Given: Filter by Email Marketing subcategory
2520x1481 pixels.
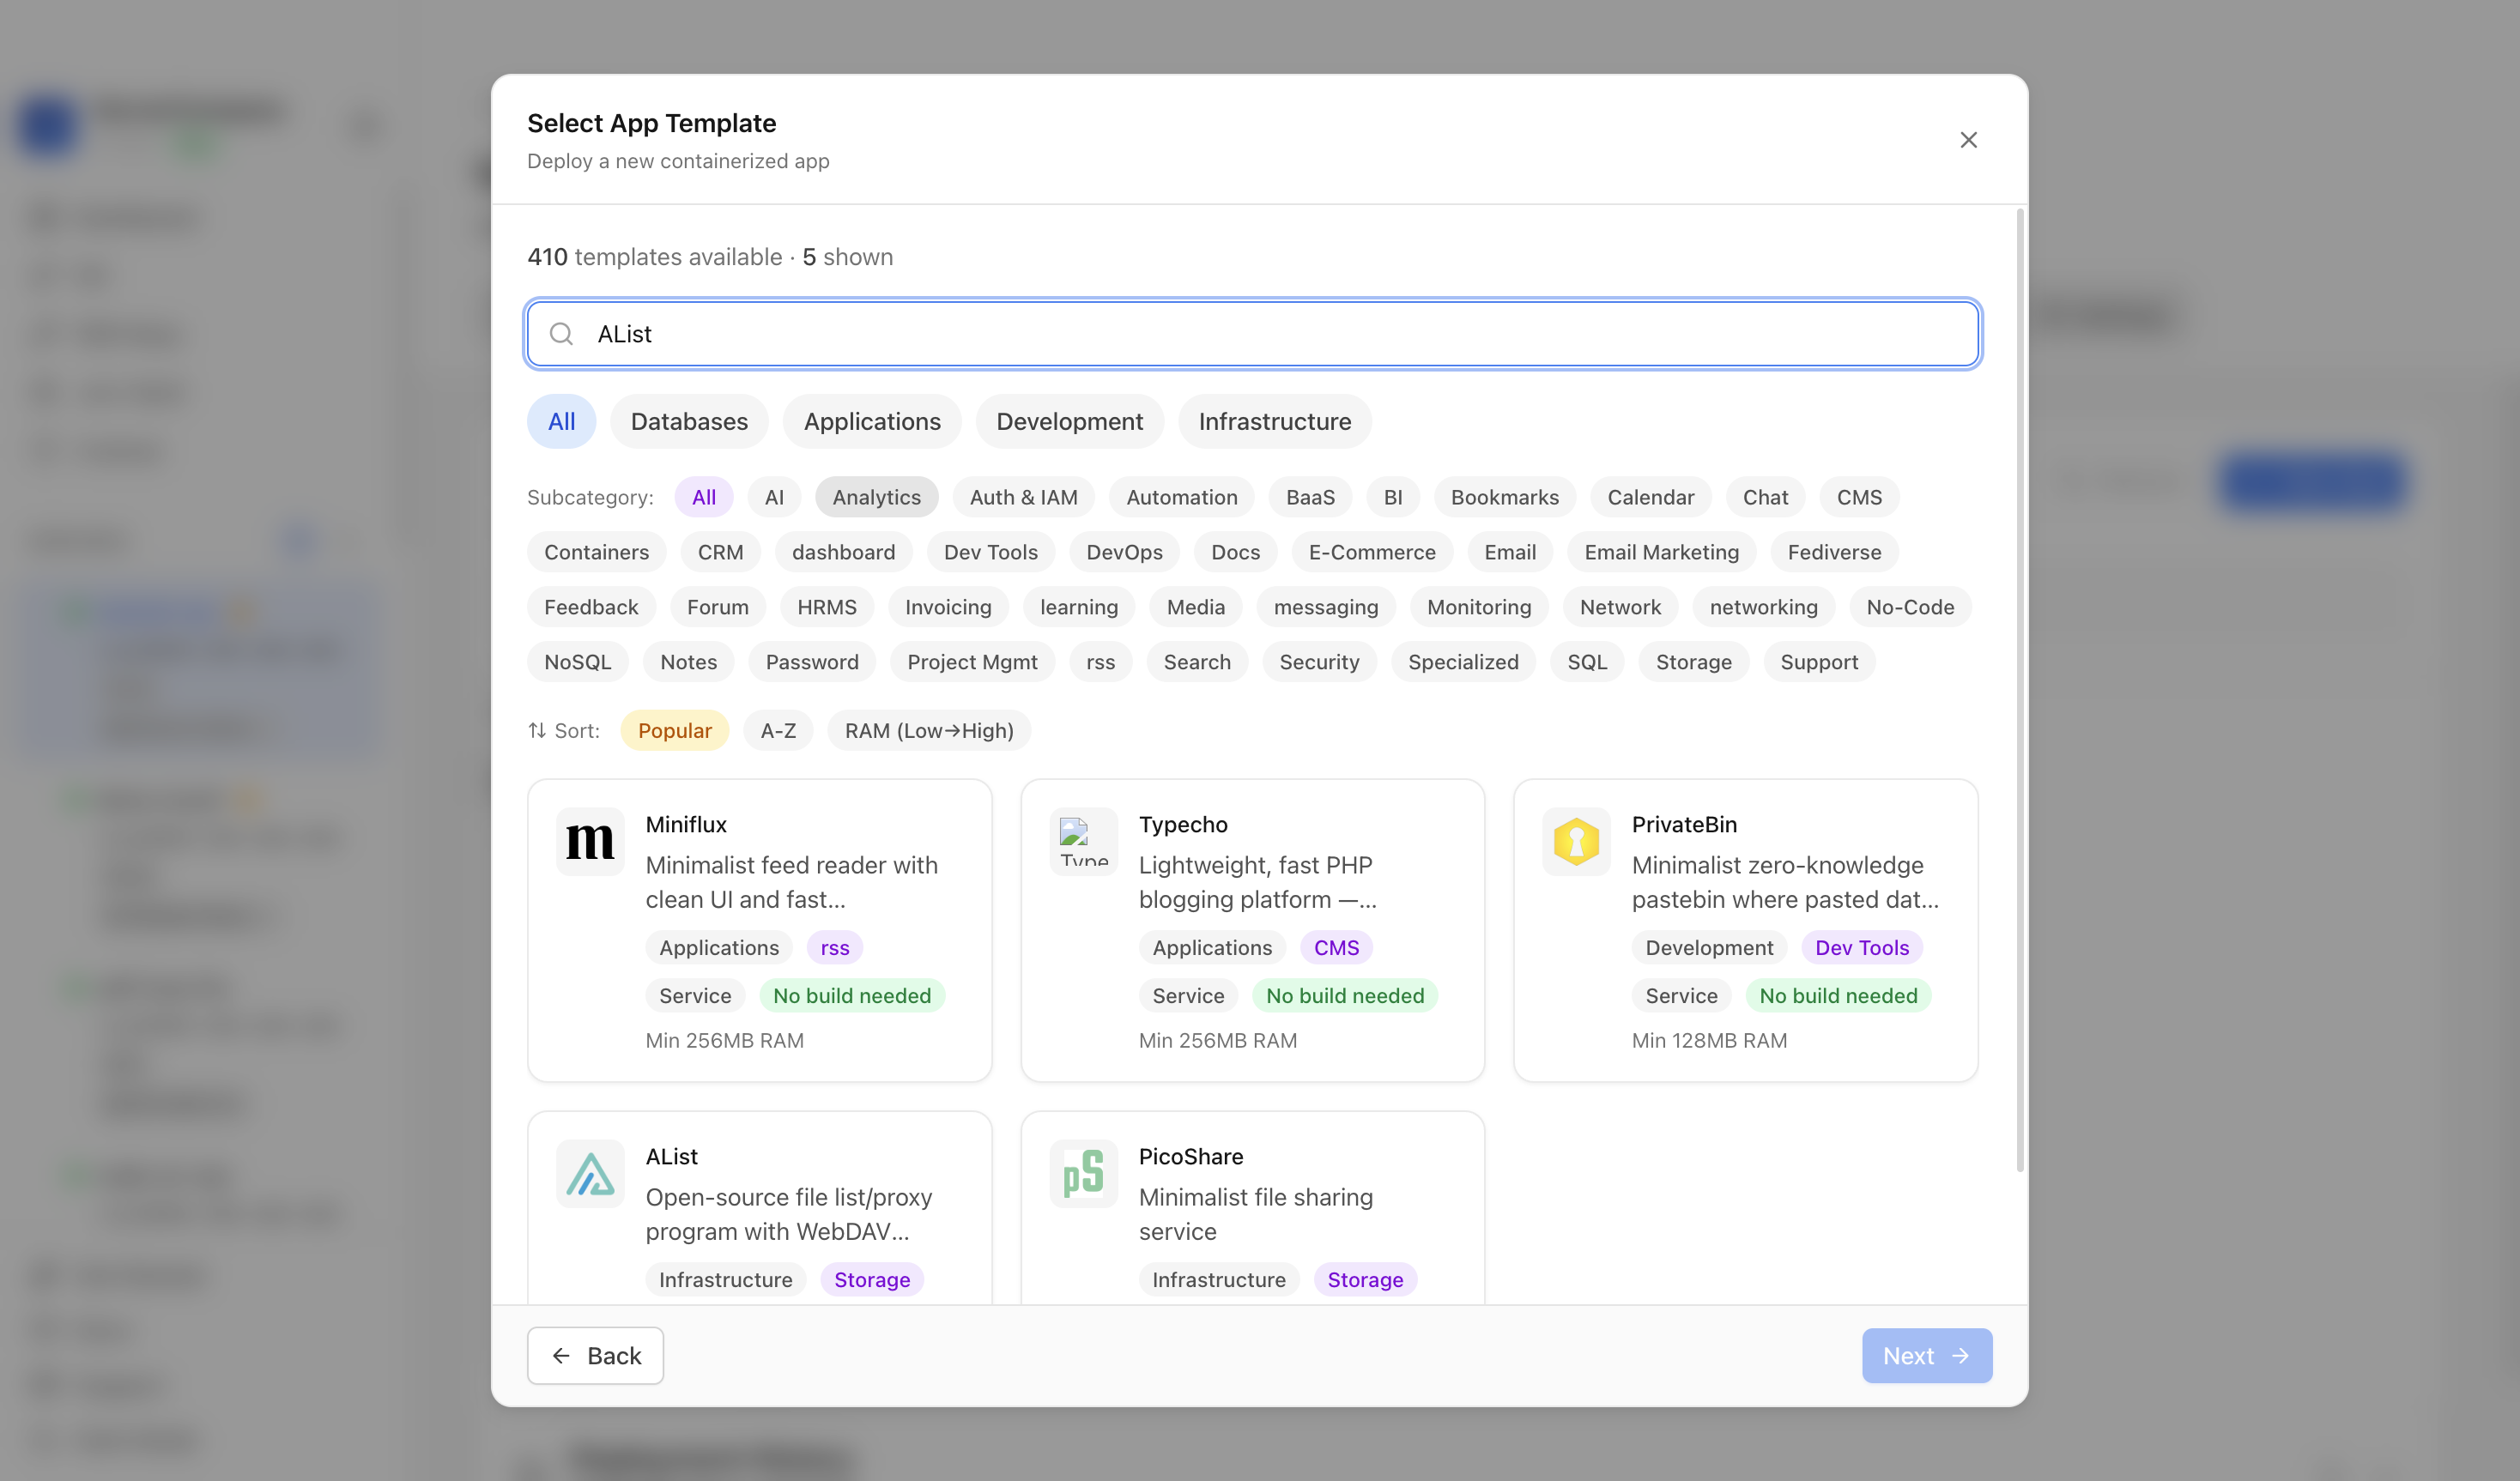Looking at the screenshot, I should [x=1661, y=552].
